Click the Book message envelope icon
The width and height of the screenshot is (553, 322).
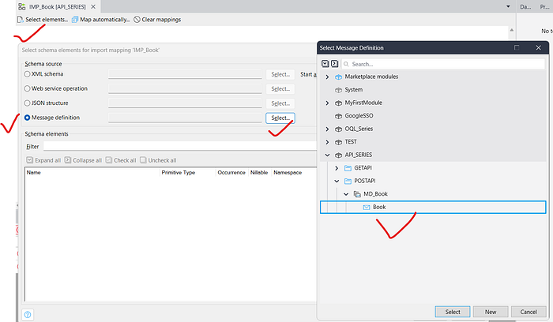click(366, 207)
